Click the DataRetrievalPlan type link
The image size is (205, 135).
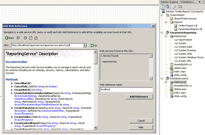click(x=24, y=99)
